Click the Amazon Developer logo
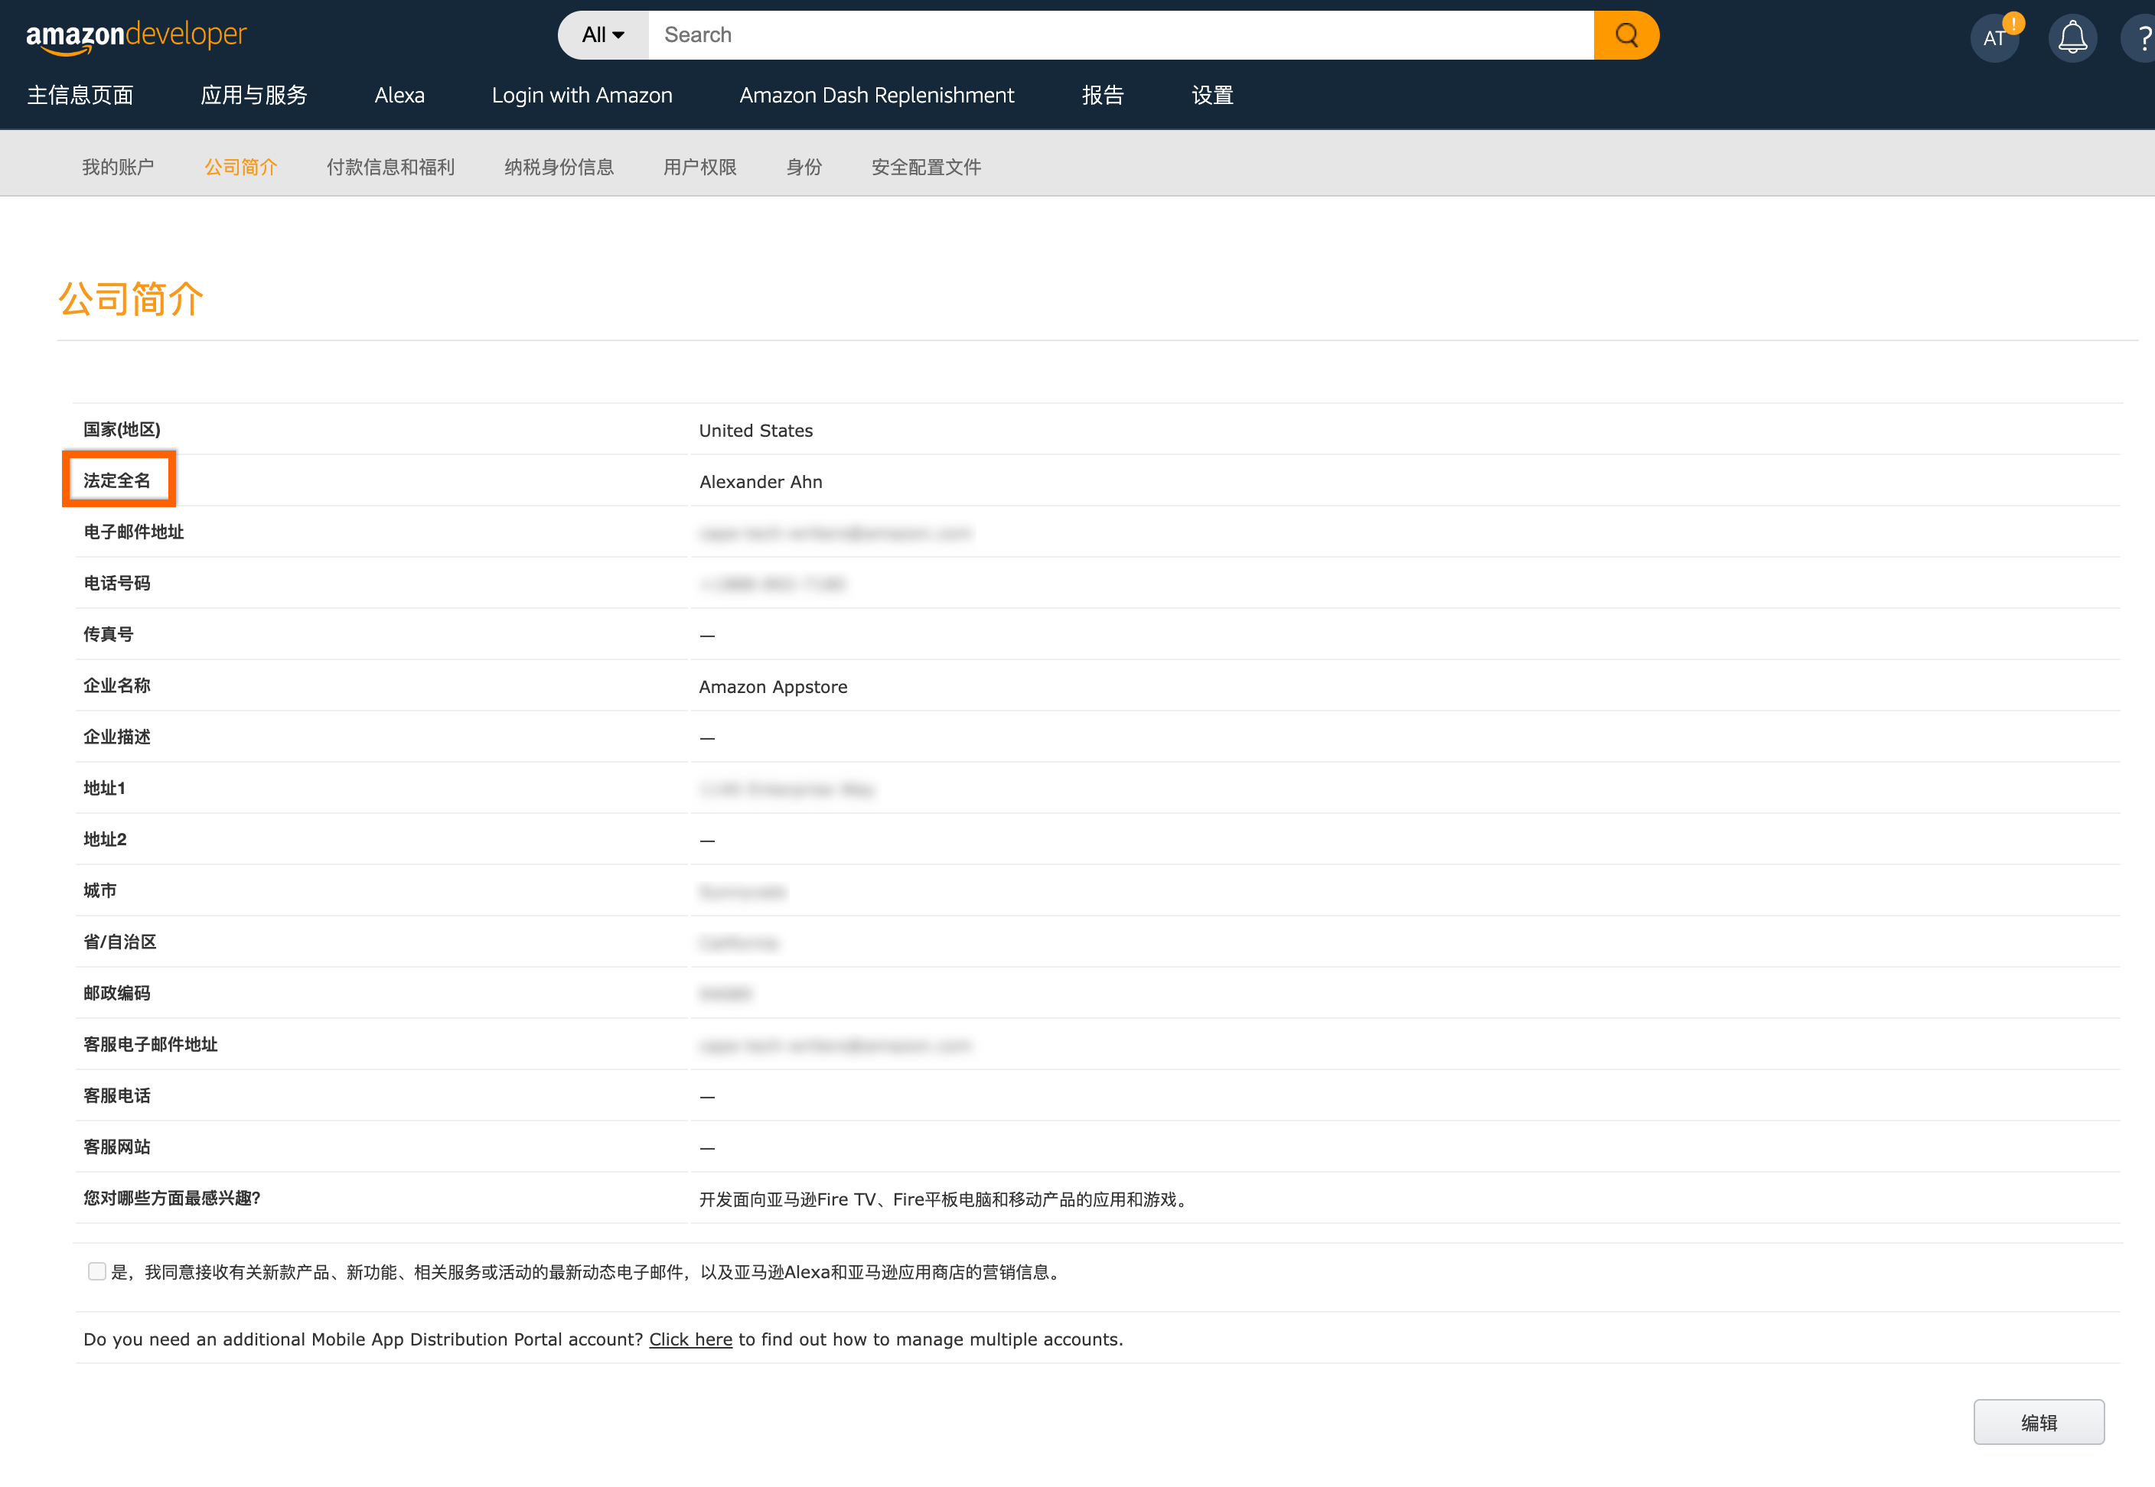 [x=136, y=35]
